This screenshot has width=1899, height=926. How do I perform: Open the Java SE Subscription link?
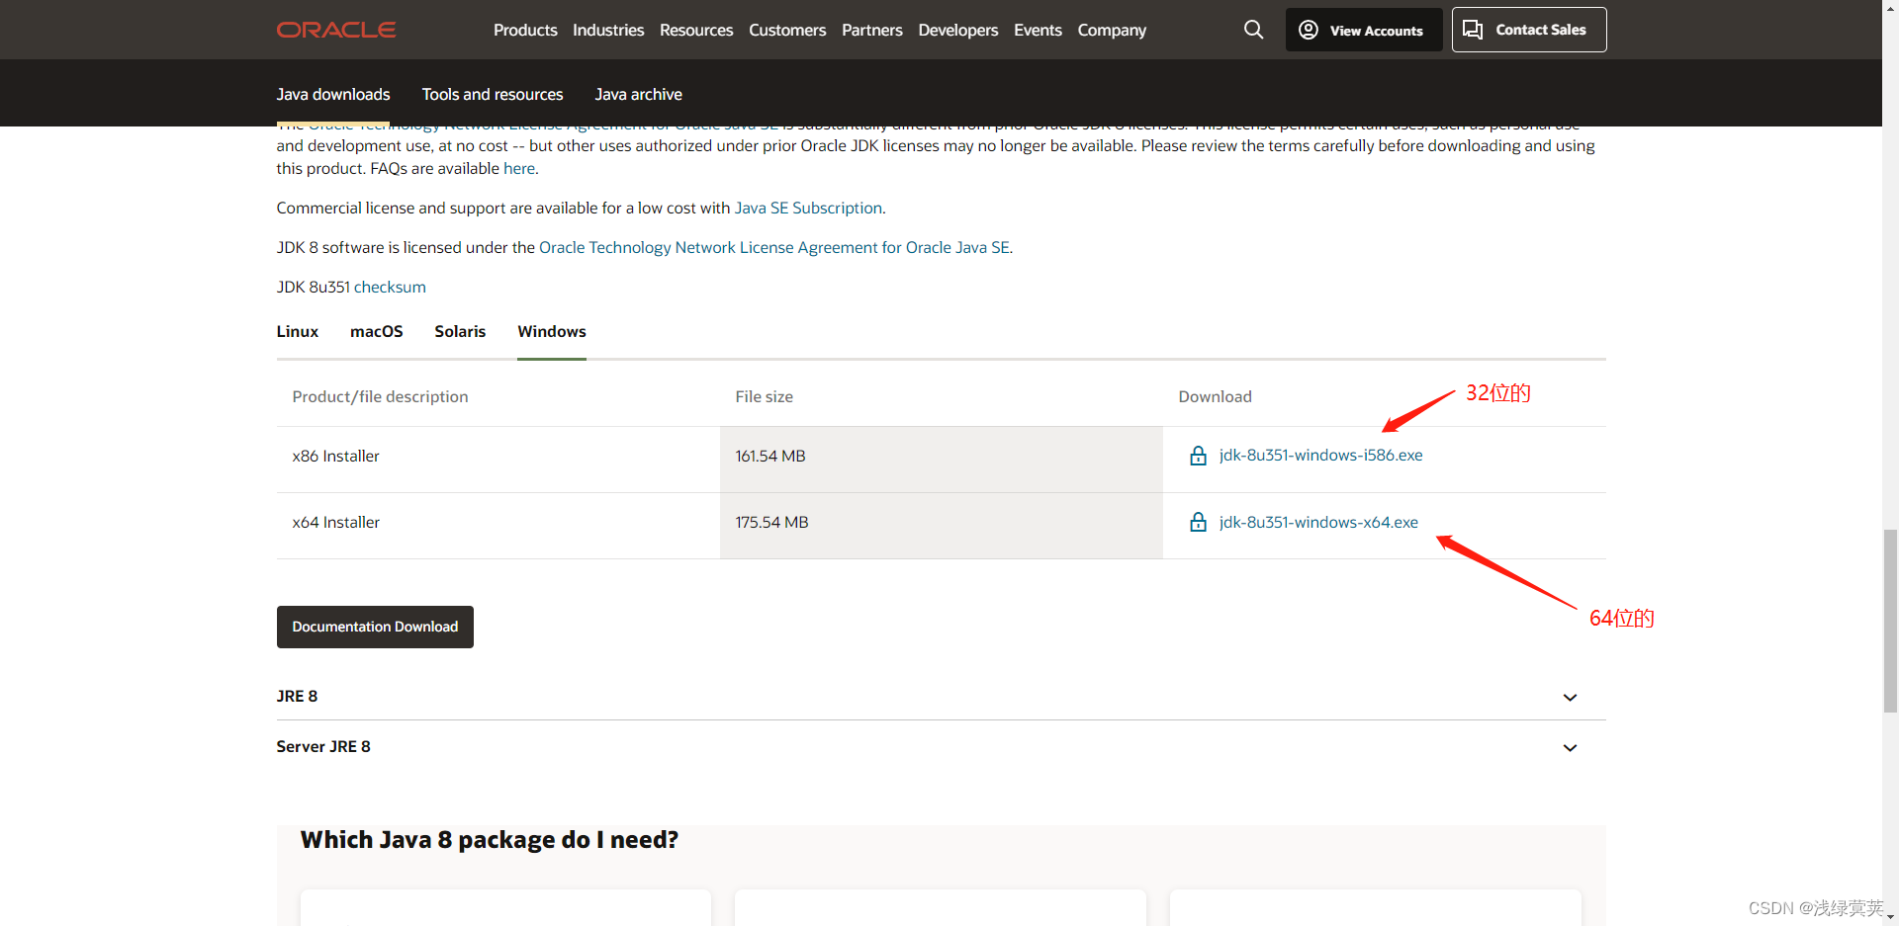808,208
